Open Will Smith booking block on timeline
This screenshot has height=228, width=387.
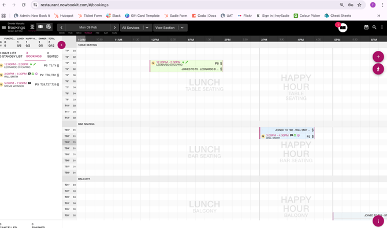(x=287, y=136)
